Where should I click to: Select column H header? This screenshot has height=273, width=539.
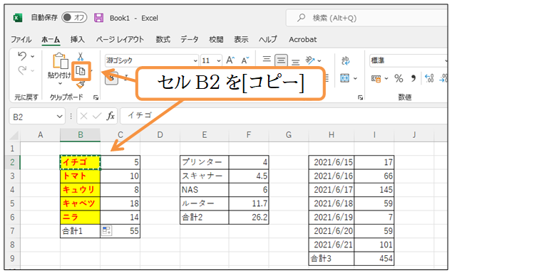click(x=332, y=135)
